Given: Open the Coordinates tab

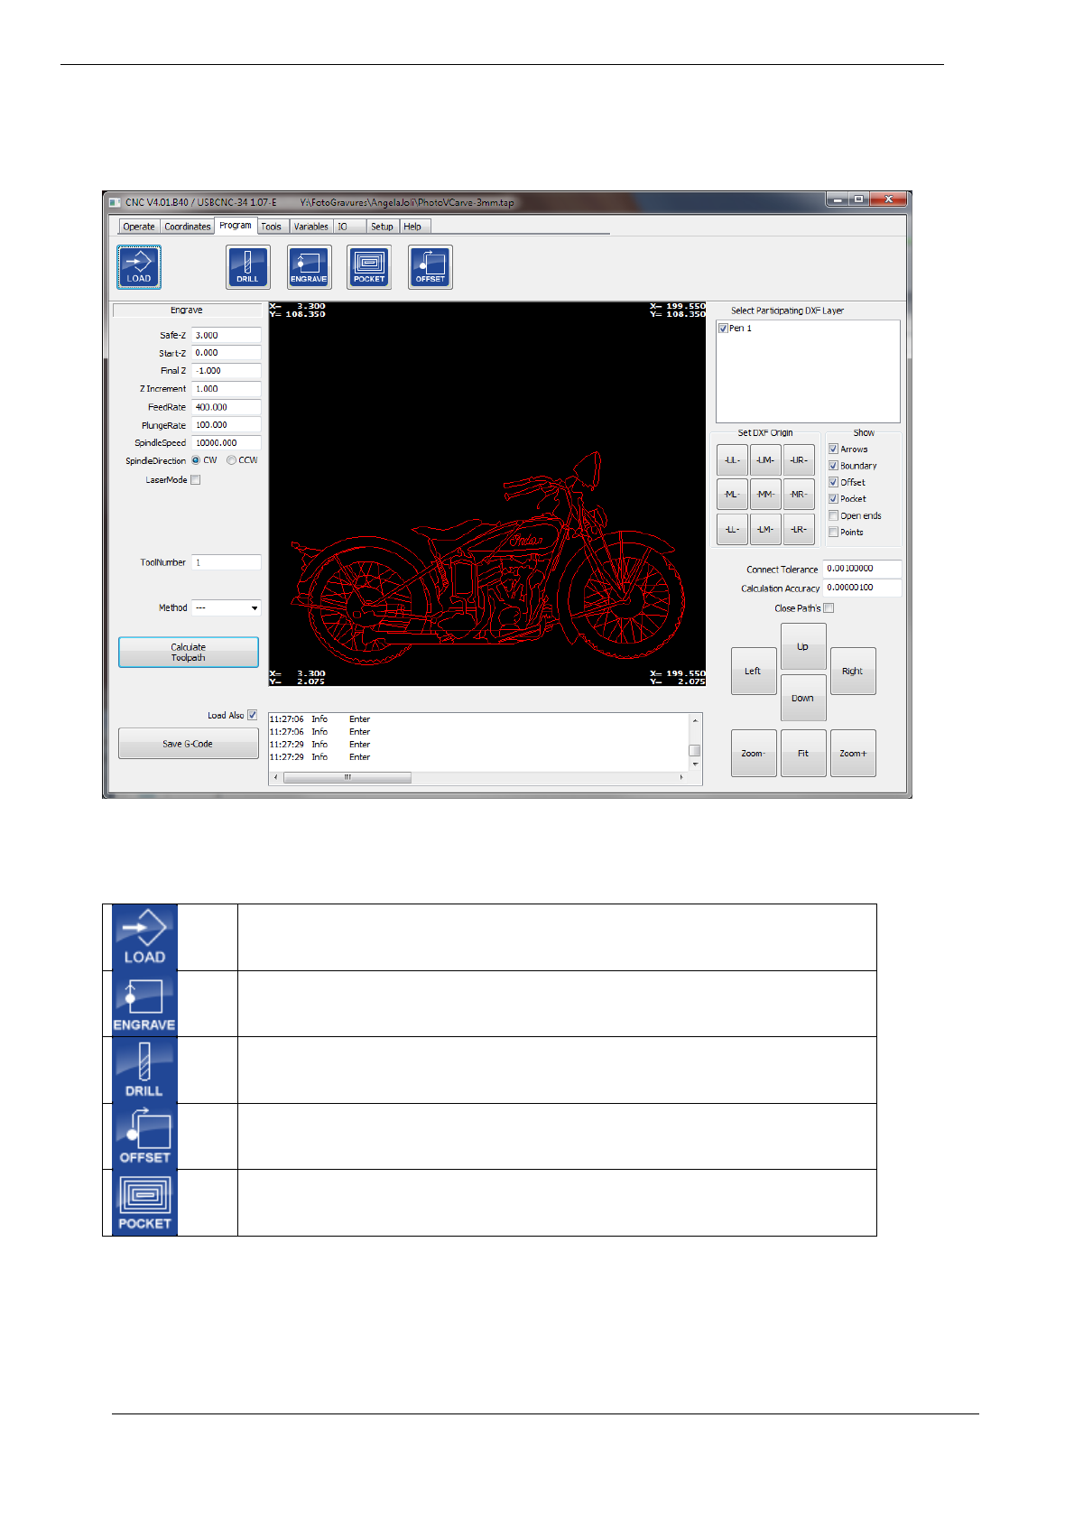Looking at the screenshot, I should 188,227.
